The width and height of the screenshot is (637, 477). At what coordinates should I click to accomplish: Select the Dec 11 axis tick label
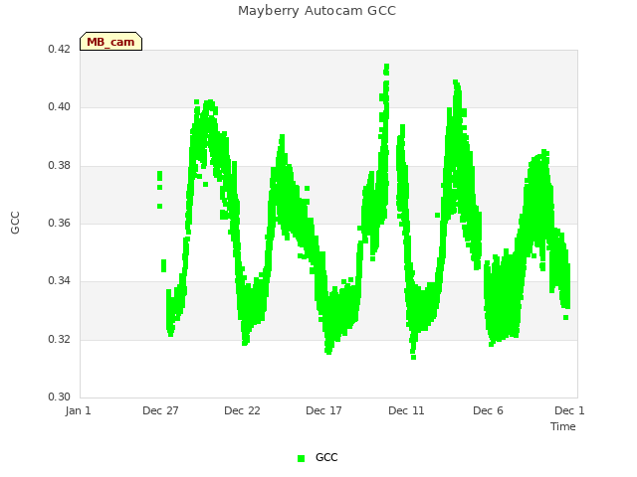[406, 410]
